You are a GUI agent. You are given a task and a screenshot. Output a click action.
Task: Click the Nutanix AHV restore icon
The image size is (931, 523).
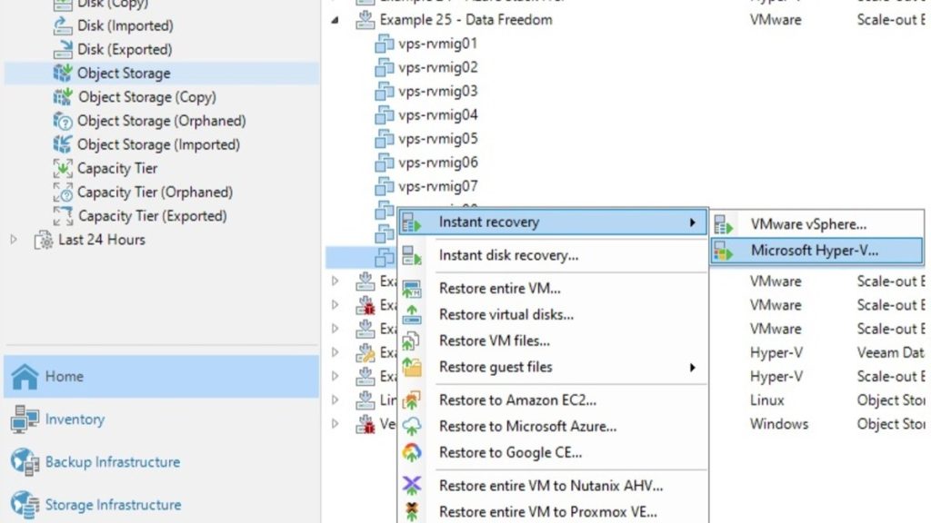pos(412,486)
